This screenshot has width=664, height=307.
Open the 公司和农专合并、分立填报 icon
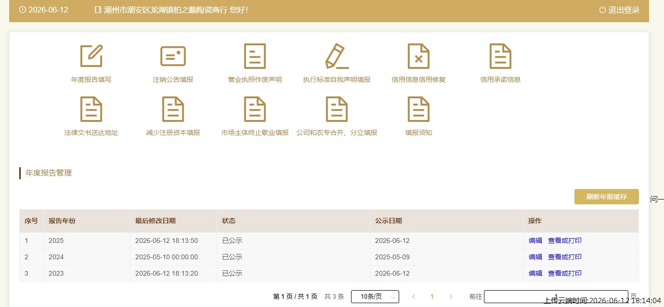(337, 109)
